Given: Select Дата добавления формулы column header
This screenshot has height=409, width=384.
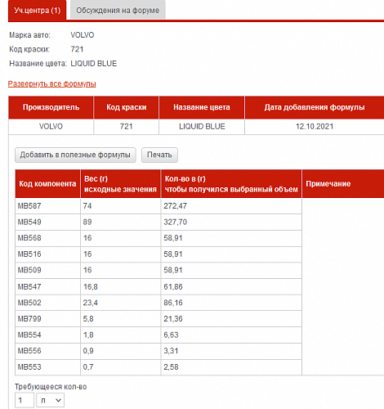Looking at the screenshot, I should pyautogui.click(x=315, y=107).
